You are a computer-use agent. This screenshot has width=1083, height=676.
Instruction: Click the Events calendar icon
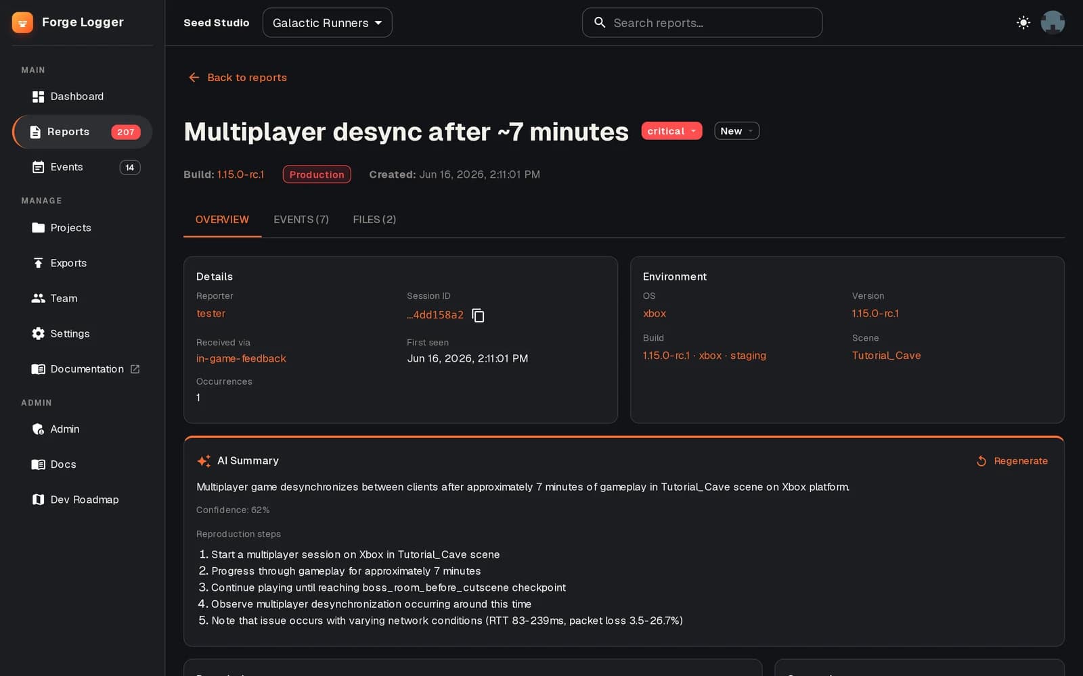(38, 167)
